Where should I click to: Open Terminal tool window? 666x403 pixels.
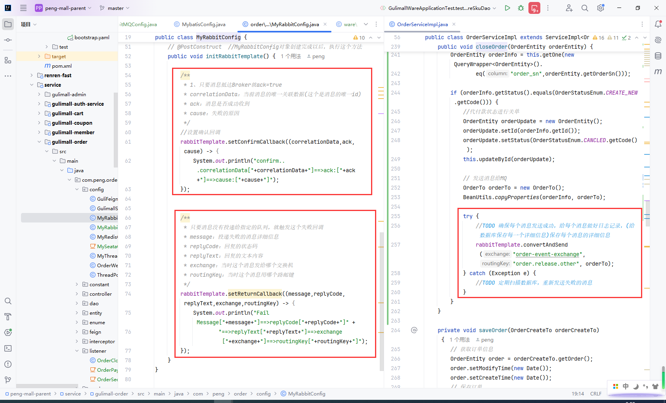[8, 348]
